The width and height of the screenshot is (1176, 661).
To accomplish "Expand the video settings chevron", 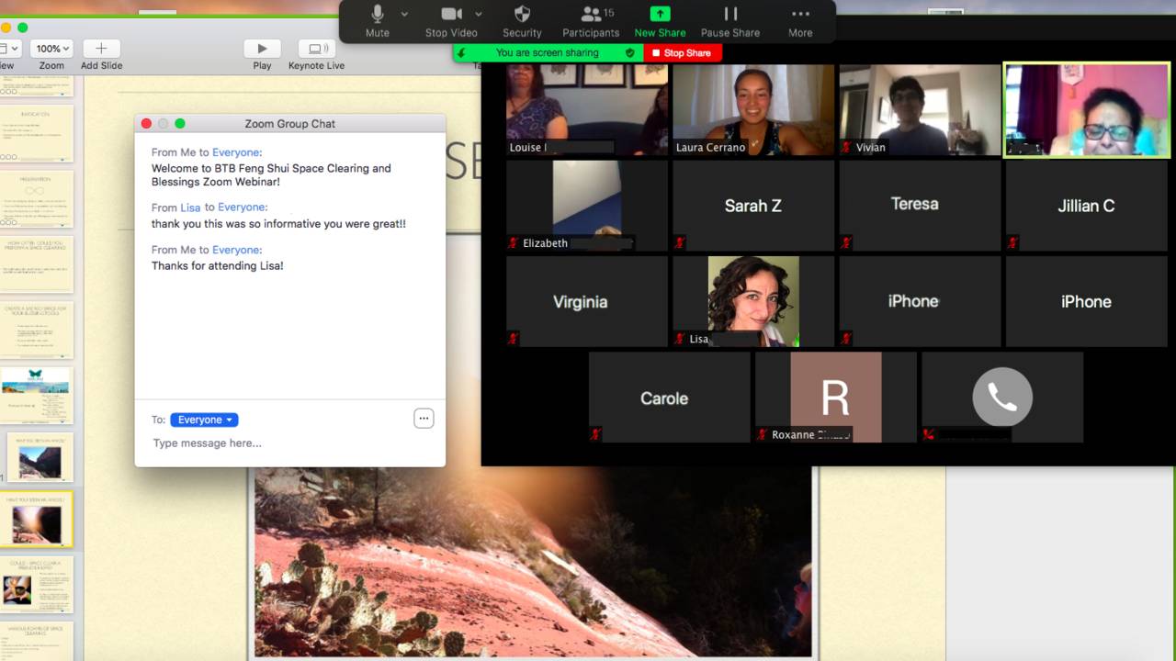I will click(x=477, y=14).
